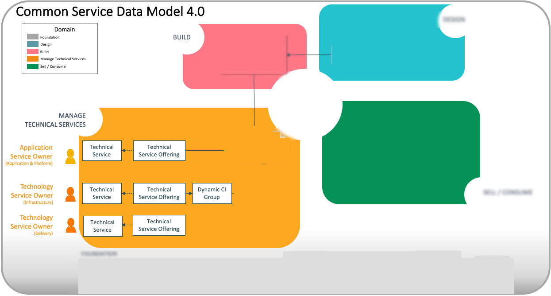Click the Application Service Owner text label
The width and height of the screenshot is (551, 296).
(x=31, y=152)
